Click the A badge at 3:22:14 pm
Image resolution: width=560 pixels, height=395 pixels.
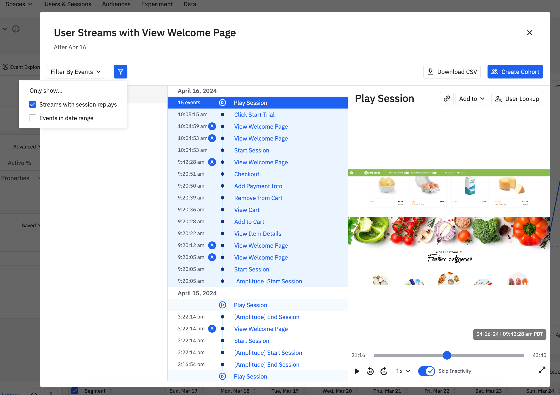(x=212, y=329)
